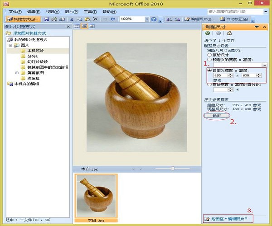Open the 工具(T) menu

point(90,11)
